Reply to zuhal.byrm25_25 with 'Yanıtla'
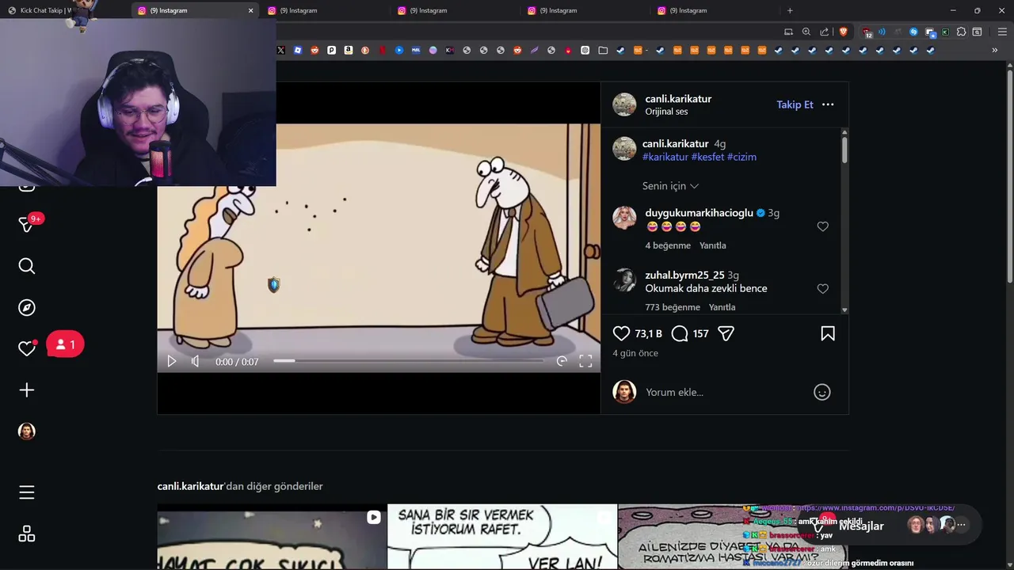This screenshot has width=1014, height=570. tap(722, 307)
